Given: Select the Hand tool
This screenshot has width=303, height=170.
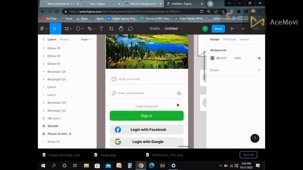Looking at the screenshot, I should click(121, 29).
